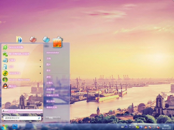Expand 入门 submenu arrow
174x130 pixels.
click(x=40, y=66)
